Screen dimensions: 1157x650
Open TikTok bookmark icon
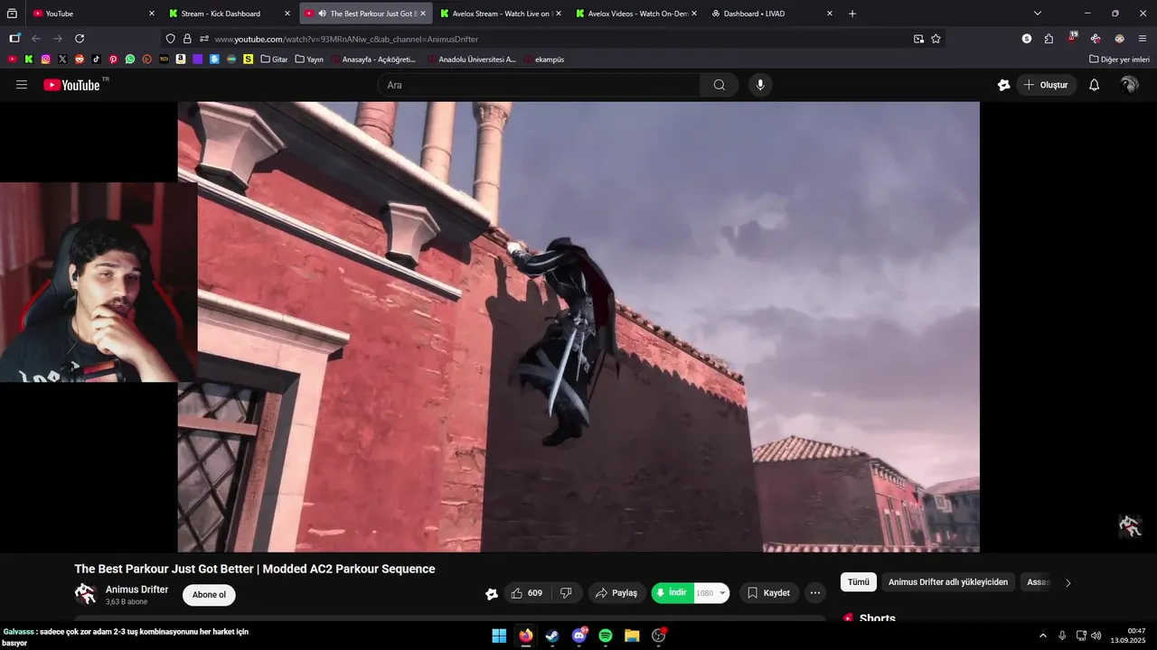click(x=97, y=60)
